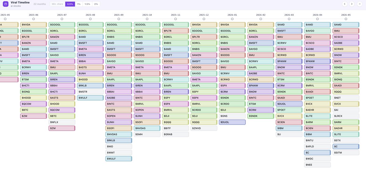This screenshot has height=192, width=366.
Task: Click $UNH chip in 2025-08 column
Action: tap(90, 73)
